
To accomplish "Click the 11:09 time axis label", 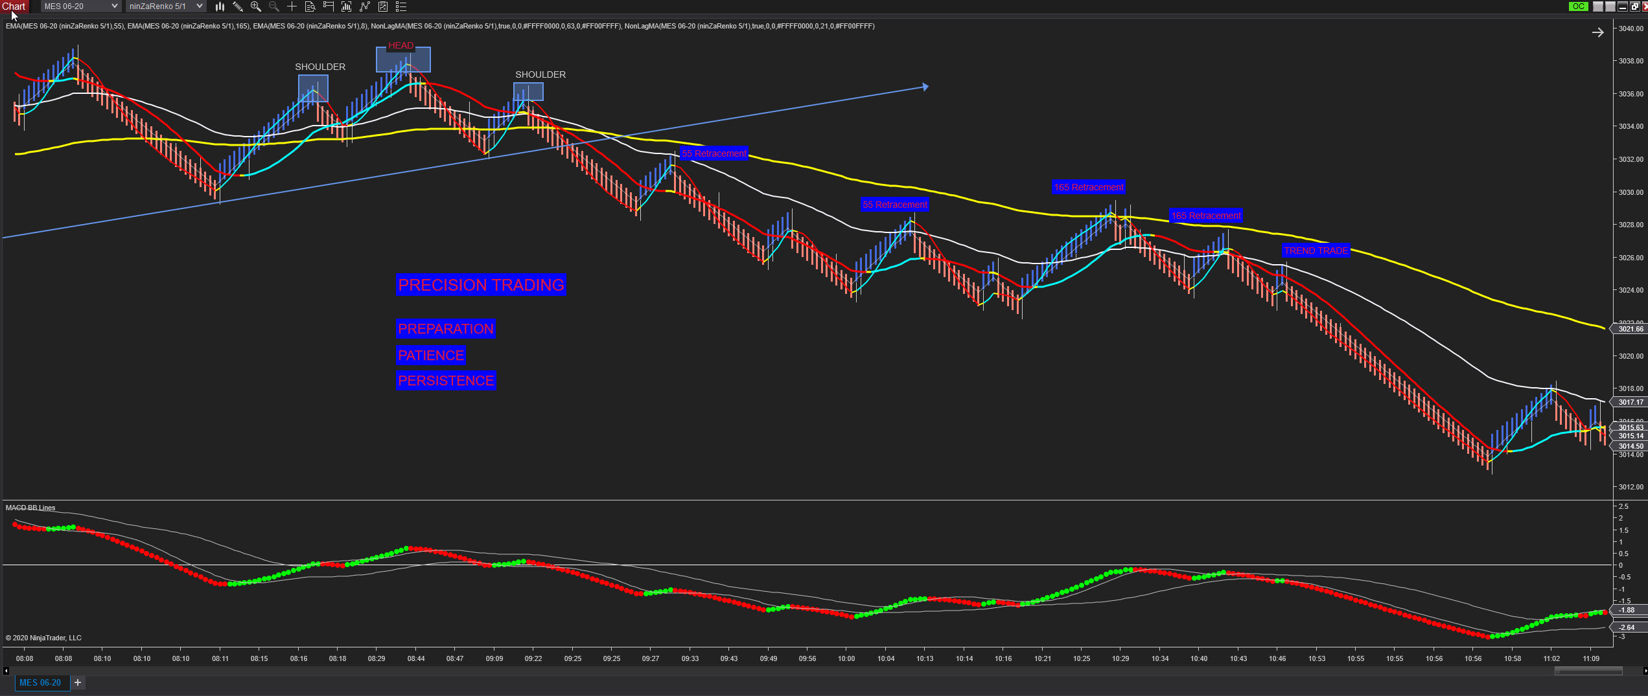I will point(1591,658).
